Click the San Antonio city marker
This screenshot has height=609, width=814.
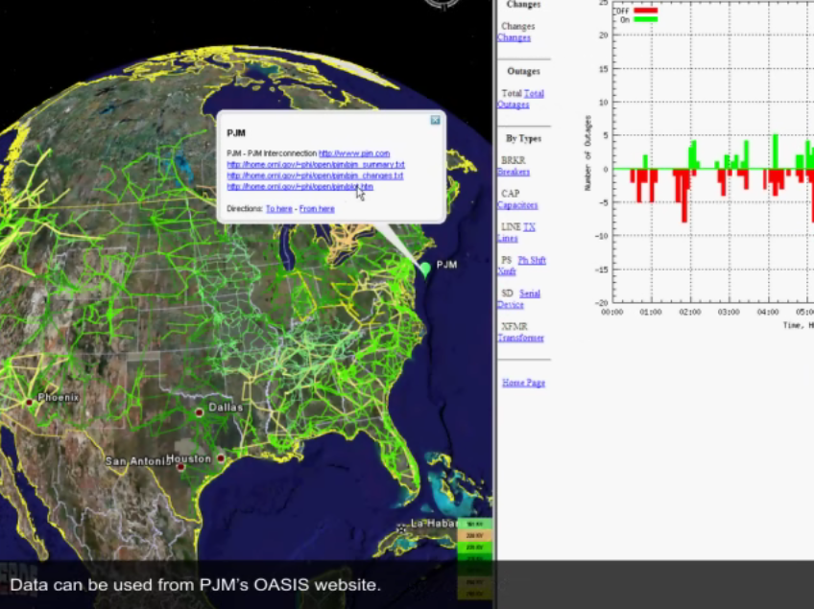point(180,466)
